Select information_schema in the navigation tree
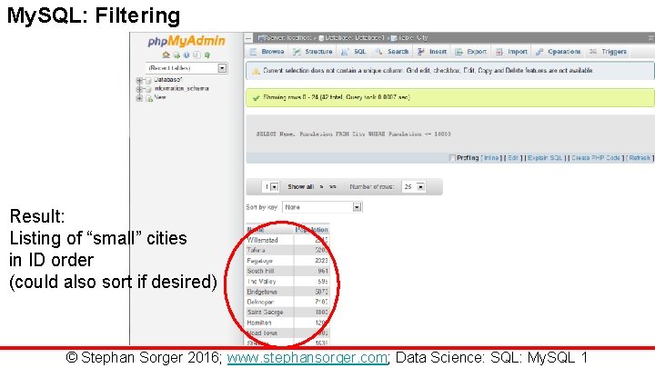The height and width of the screenshot is (368, 655). pyautogui.click(x=181, y=88)
